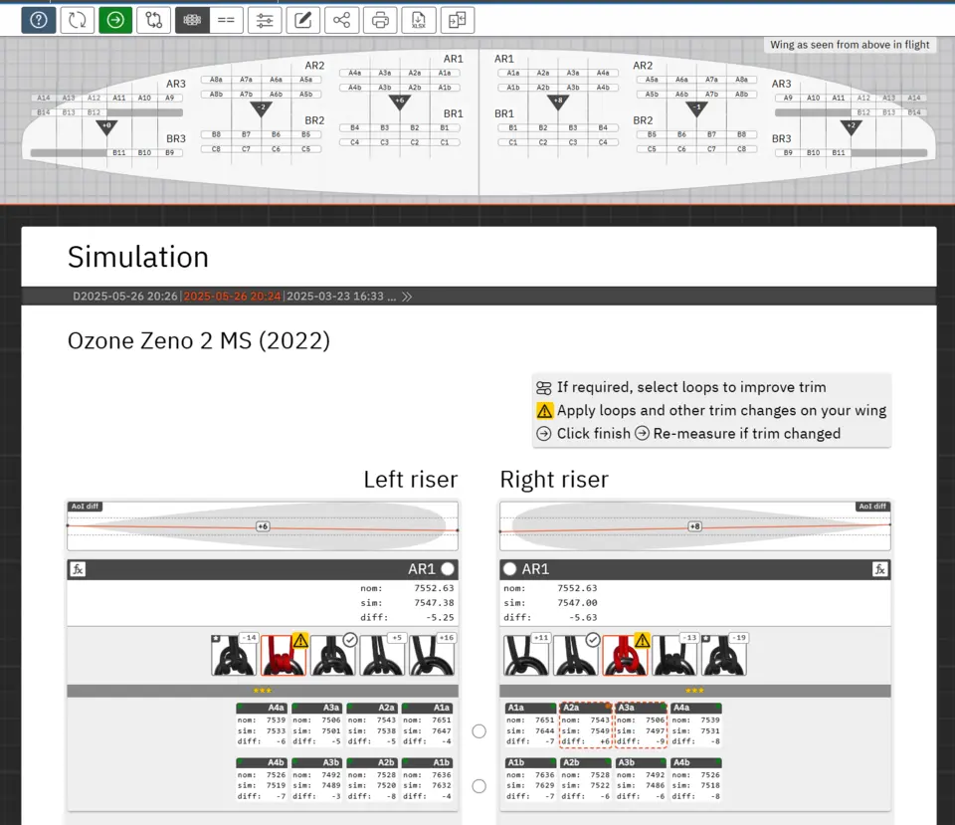955x825 pixels.
Task: Click the -2 triangle marker on wing diagram
Action: pyautogui.click(x=262, y=108)
